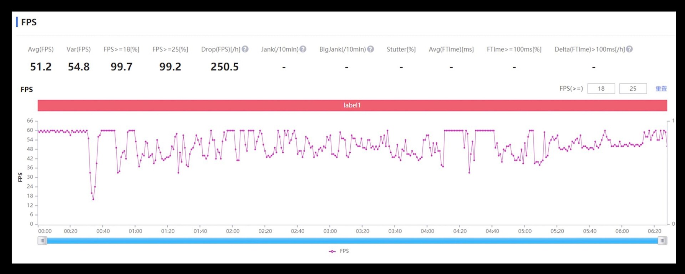Click the Avg(FTime)[ms] column label
This screenshot has width=685, height=274.
(451, 49)
